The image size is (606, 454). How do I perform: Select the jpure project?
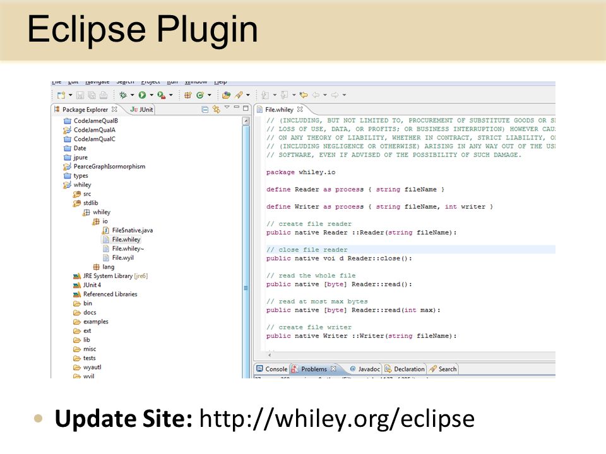point(76,158)
